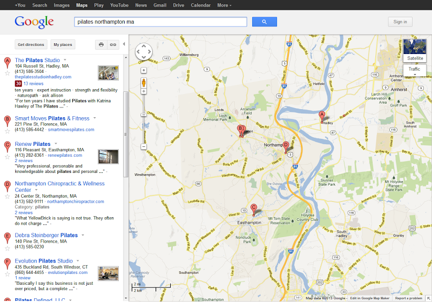This screenshot has height=302, width=432.
Task: Star Renew Pilates result
Action: pos(8,157)
